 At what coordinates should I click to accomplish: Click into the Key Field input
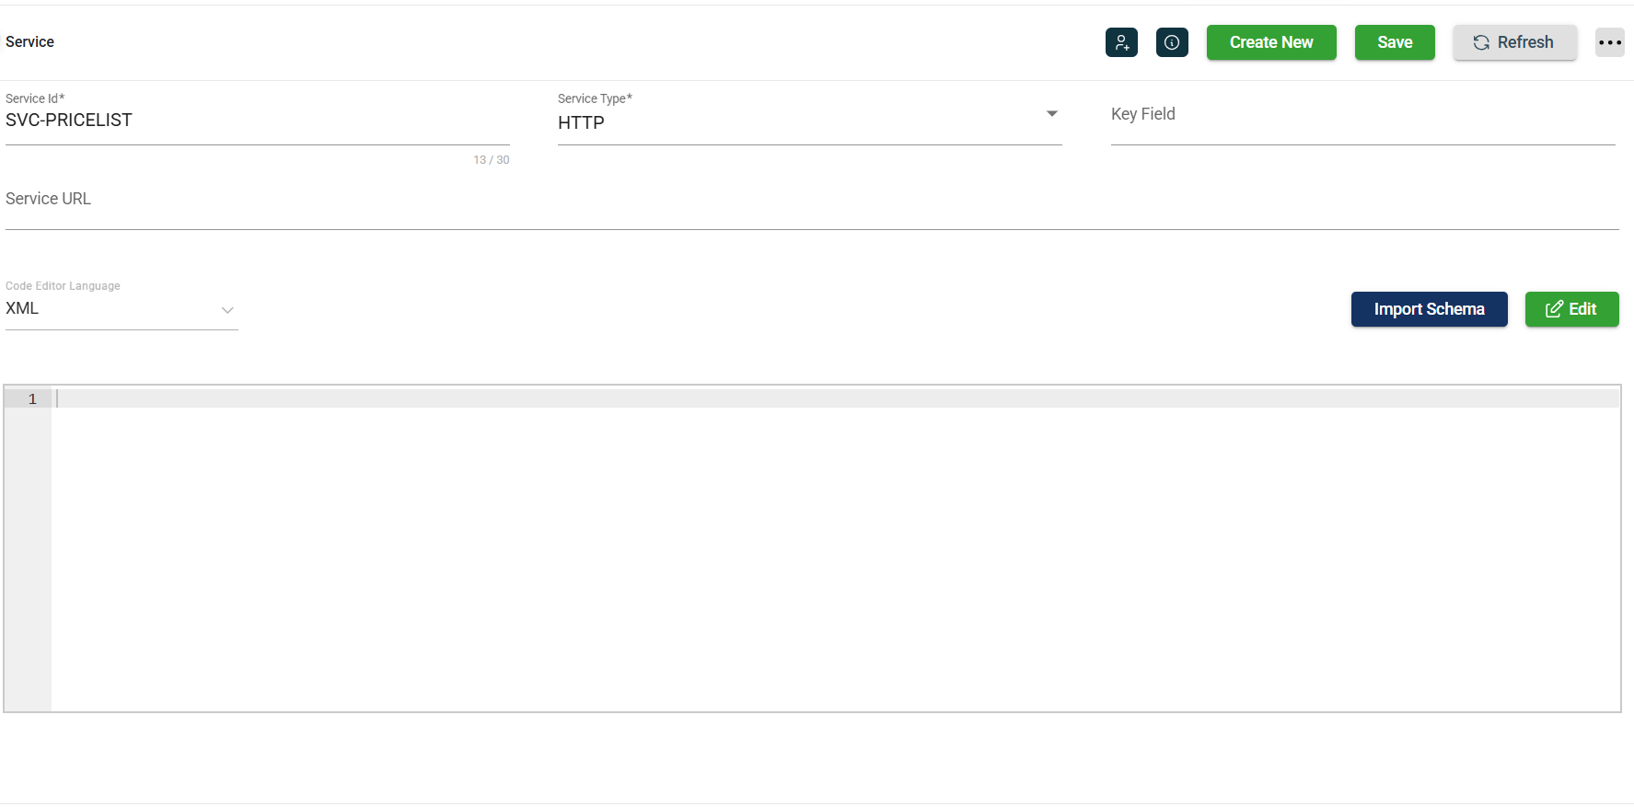click(1362, 121)
